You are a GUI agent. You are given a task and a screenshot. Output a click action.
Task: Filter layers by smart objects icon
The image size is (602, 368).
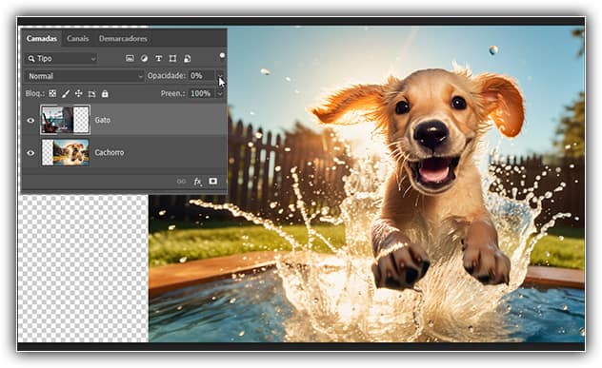187,58
